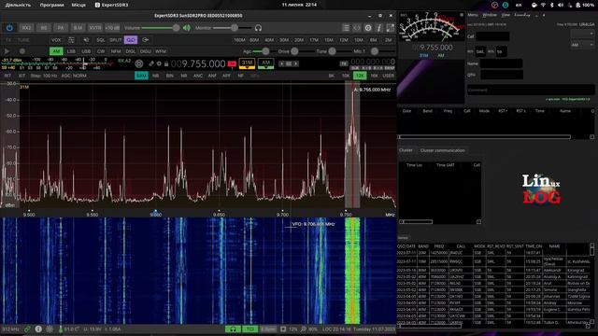Open the settings gear icon in ExpertSDR3
598x336 pixels.
pos(368,28)
